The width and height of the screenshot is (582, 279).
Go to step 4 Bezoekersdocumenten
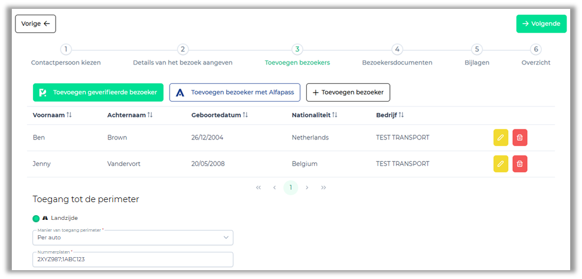tap(397, 50)
